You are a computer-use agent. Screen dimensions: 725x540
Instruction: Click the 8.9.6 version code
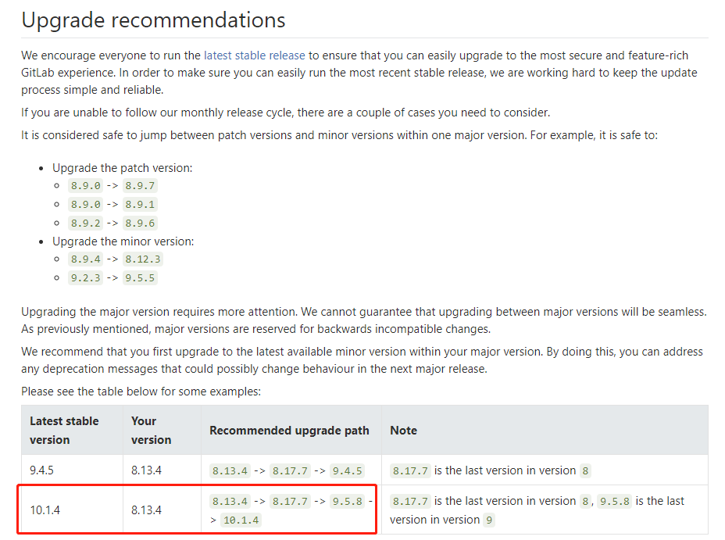[x=141, y=224]
